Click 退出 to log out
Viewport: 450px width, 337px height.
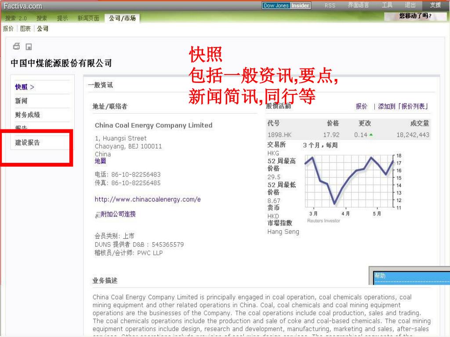pos(410,5)
